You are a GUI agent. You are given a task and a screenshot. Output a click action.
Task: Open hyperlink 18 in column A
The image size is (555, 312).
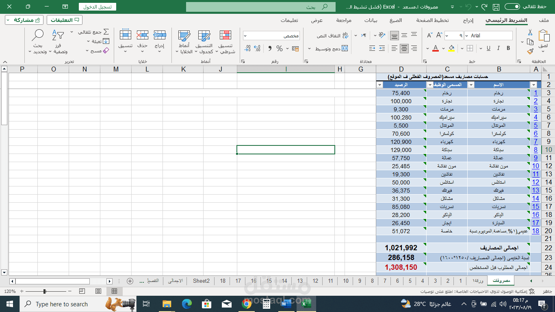535,231
